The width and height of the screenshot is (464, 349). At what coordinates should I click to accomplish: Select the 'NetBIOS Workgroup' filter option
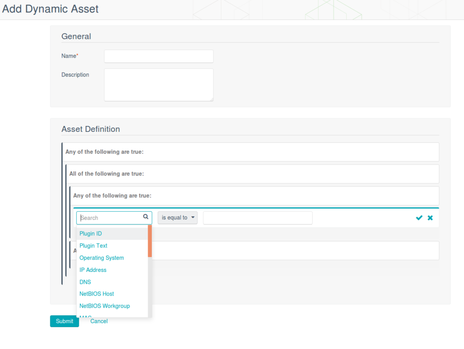pos(105,306)
